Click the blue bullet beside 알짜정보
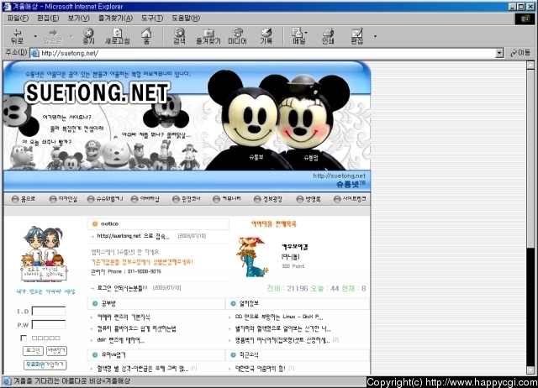This screenshot has height=388, width=538. [x=234, y=304]
